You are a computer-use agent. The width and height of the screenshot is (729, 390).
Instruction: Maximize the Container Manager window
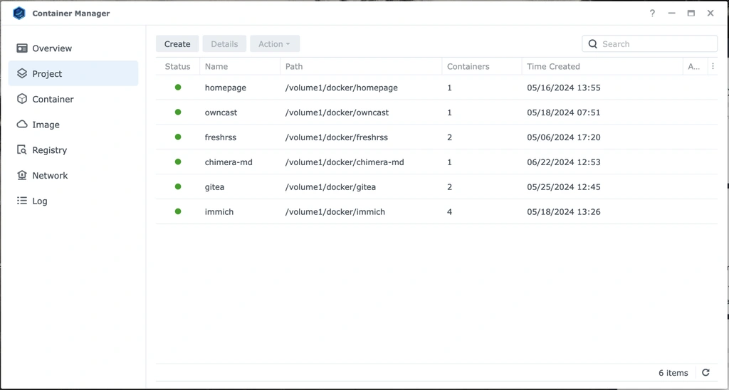tap(691, 13)
